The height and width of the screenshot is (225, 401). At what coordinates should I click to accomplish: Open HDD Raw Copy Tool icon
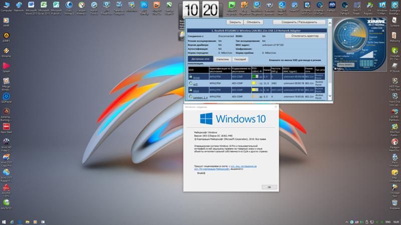click(394, 84)
